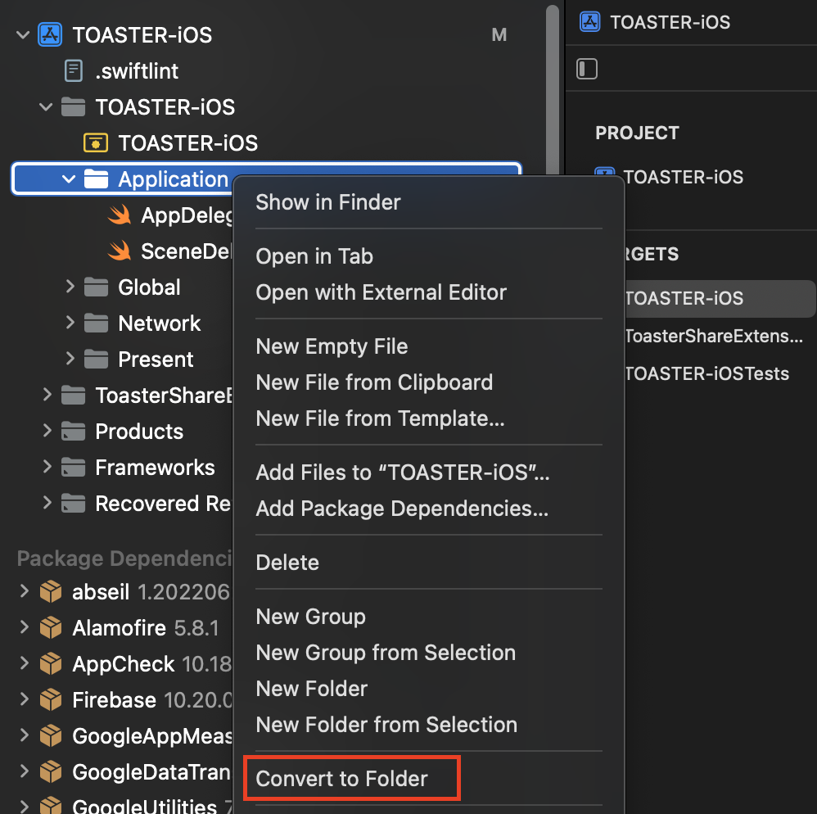Collapse the TOASTER-iOS group folder

click(46, 106)
